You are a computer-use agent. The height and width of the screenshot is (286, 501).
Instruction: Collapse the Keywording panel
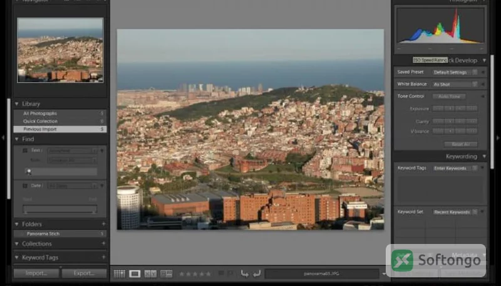(484, 156)
